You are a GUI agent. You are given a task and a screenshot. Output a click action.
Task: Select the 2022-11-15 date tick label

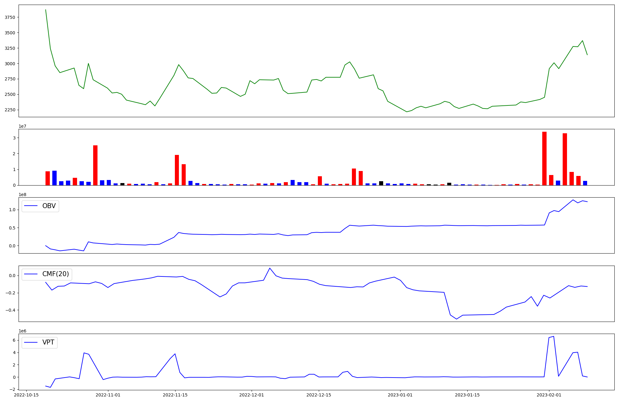tap(175, 395)
